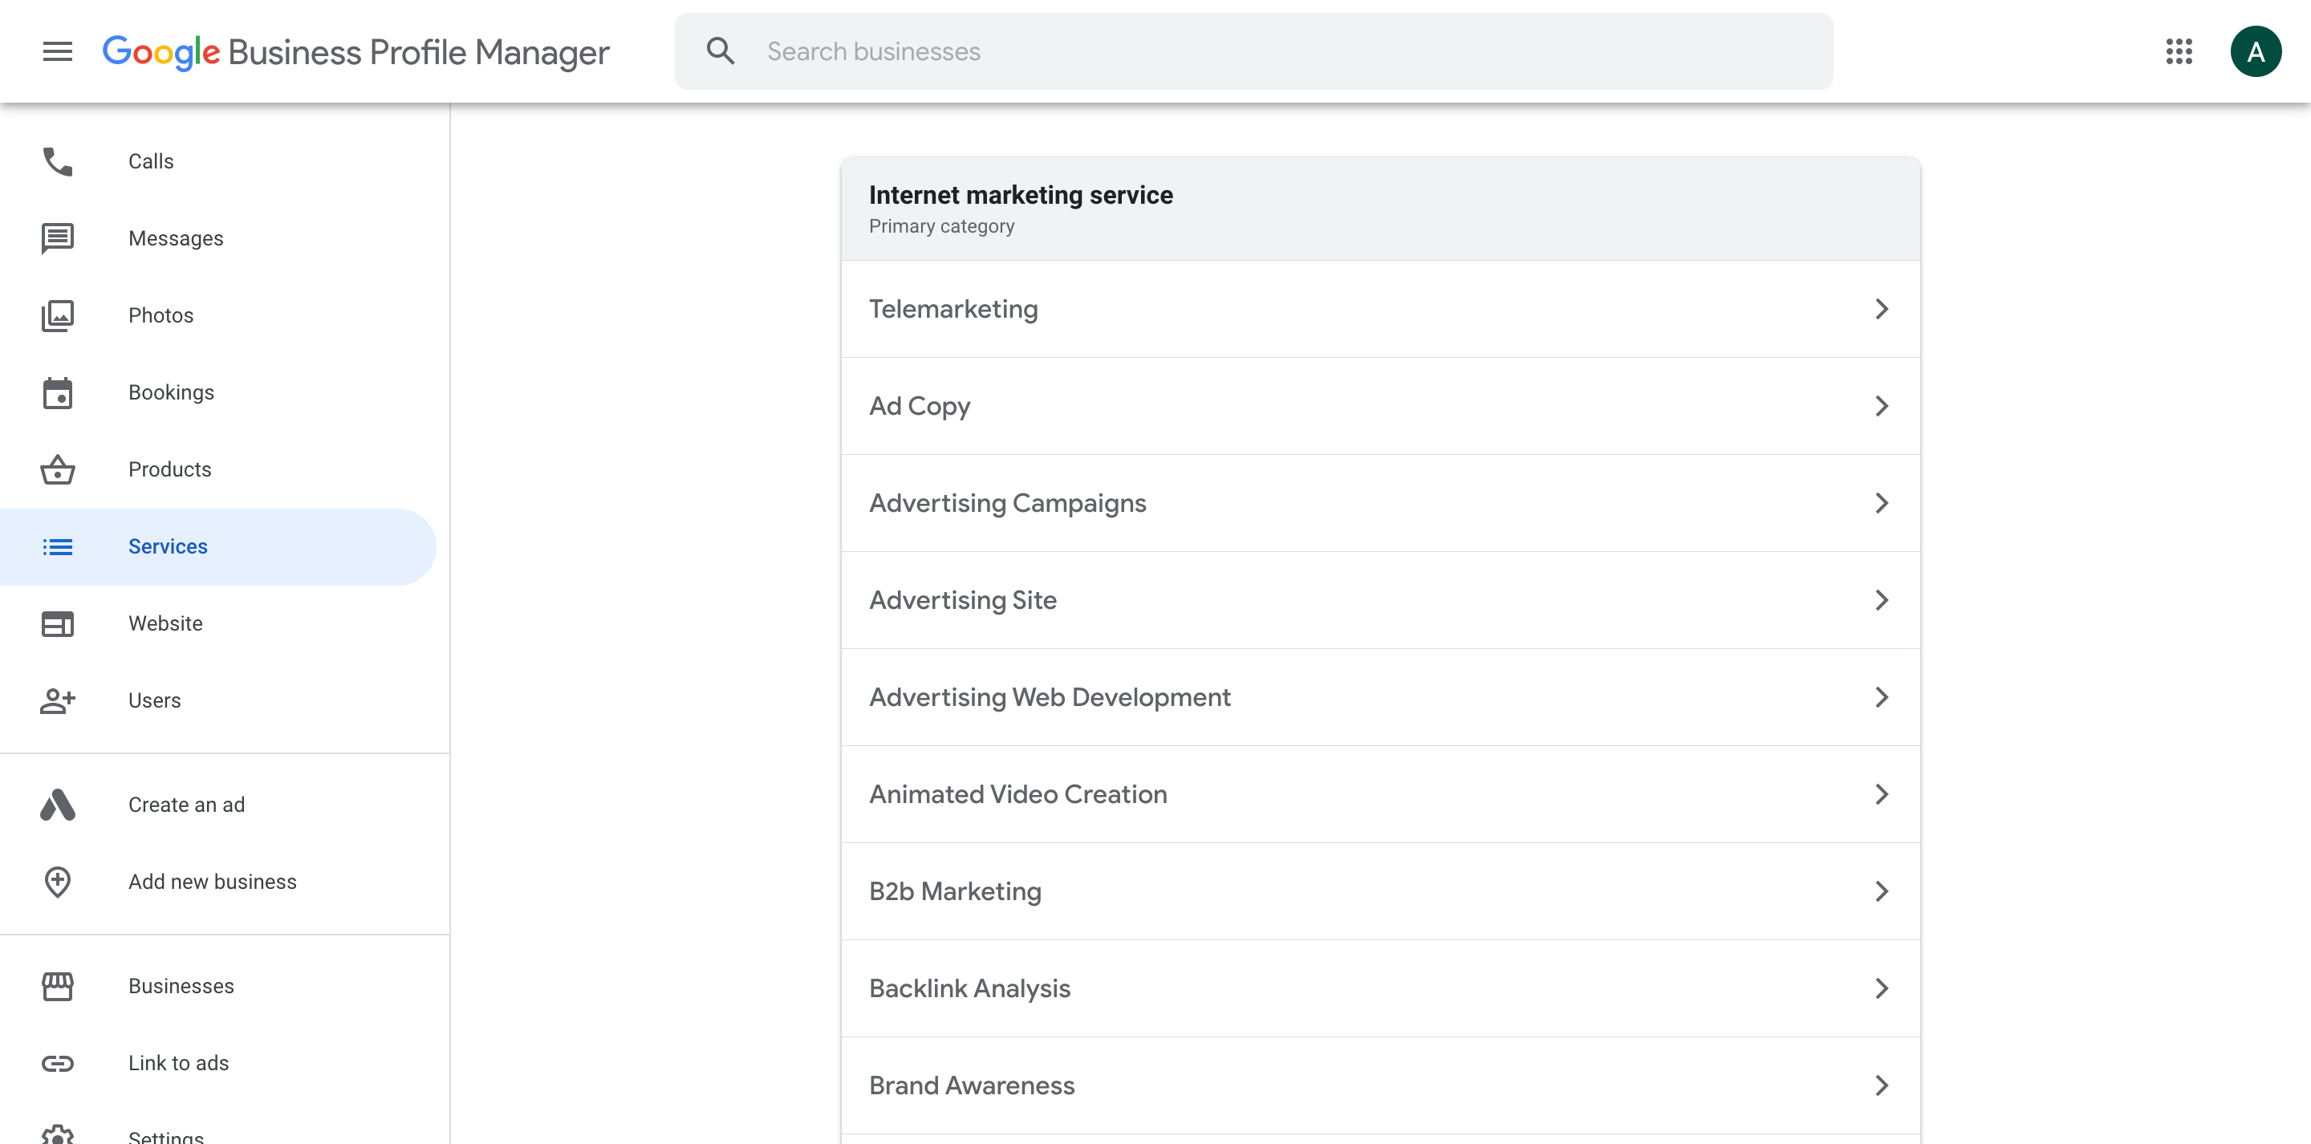Select Backlink Analysis text

click(x=969, y=989)
